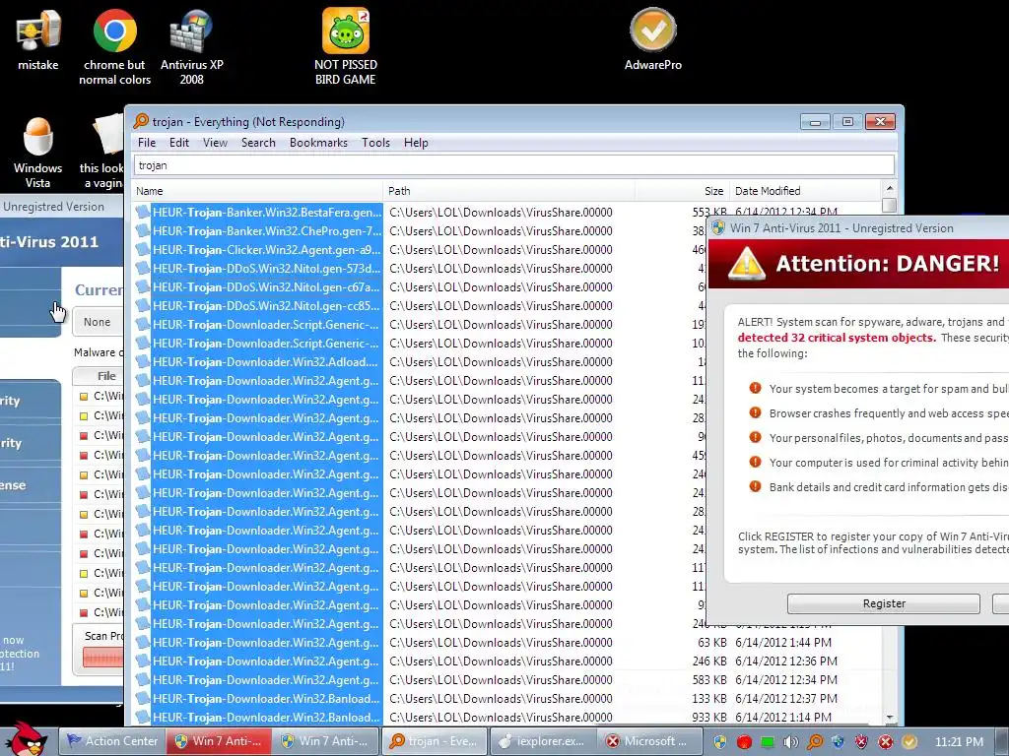Click the search box containing 'trojan'
Screen dimensions: 1009x756
pos(514,165)
